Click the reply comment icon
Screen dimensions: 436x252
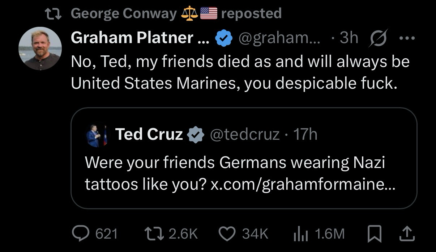(x=80, y=234)
